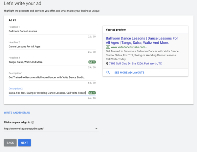Open the landing page URL dropdown arrow
This screenshot has width=197, height=152.
(x=96, y=129)
